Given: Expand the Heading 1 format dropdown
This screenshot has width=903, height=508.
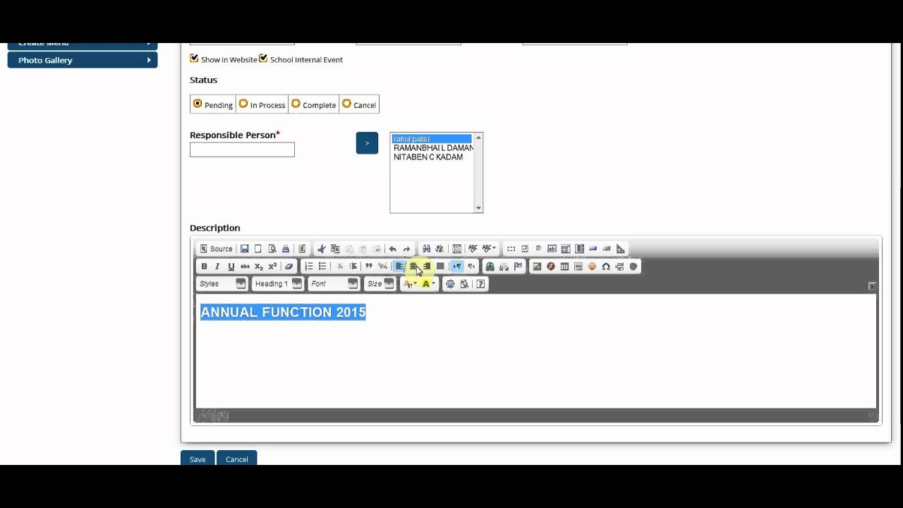Looking at the screenshot, I should tap(278, 284).
